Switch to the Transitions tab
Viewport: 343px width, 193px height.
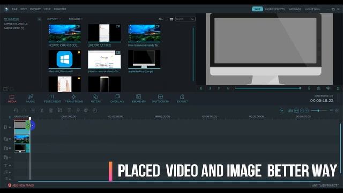click(x=74, y=99)
